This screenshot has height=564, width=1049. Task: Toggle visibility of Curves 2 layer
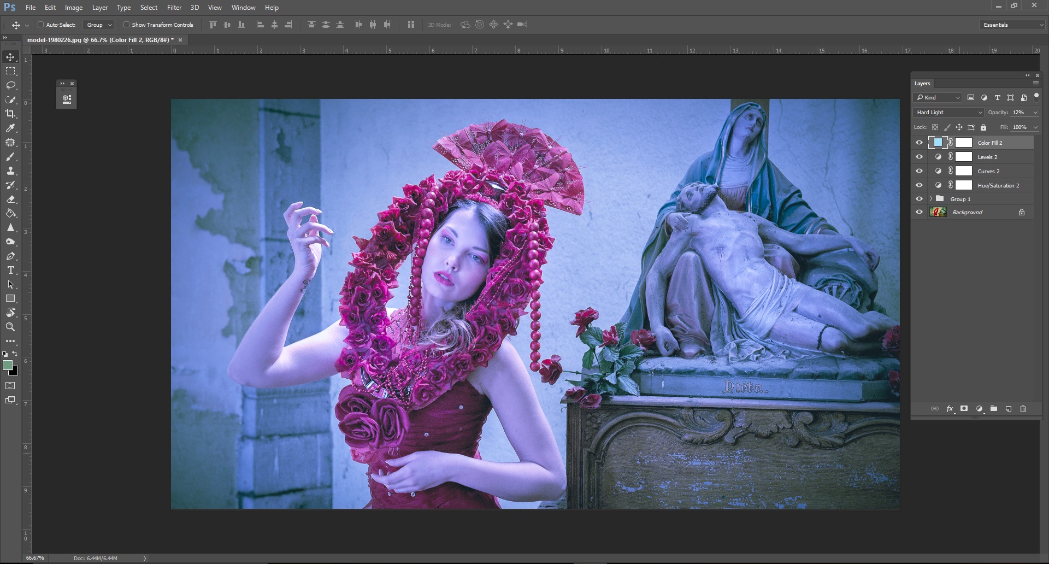pos(920,171)
